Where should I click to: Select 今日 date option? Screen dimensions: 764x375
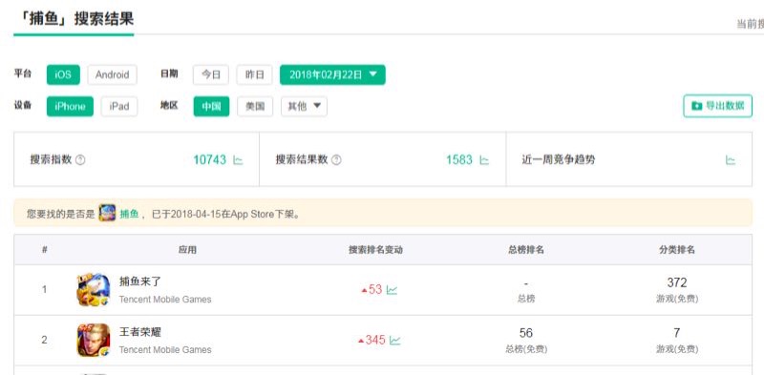click(x=211, y=74)
